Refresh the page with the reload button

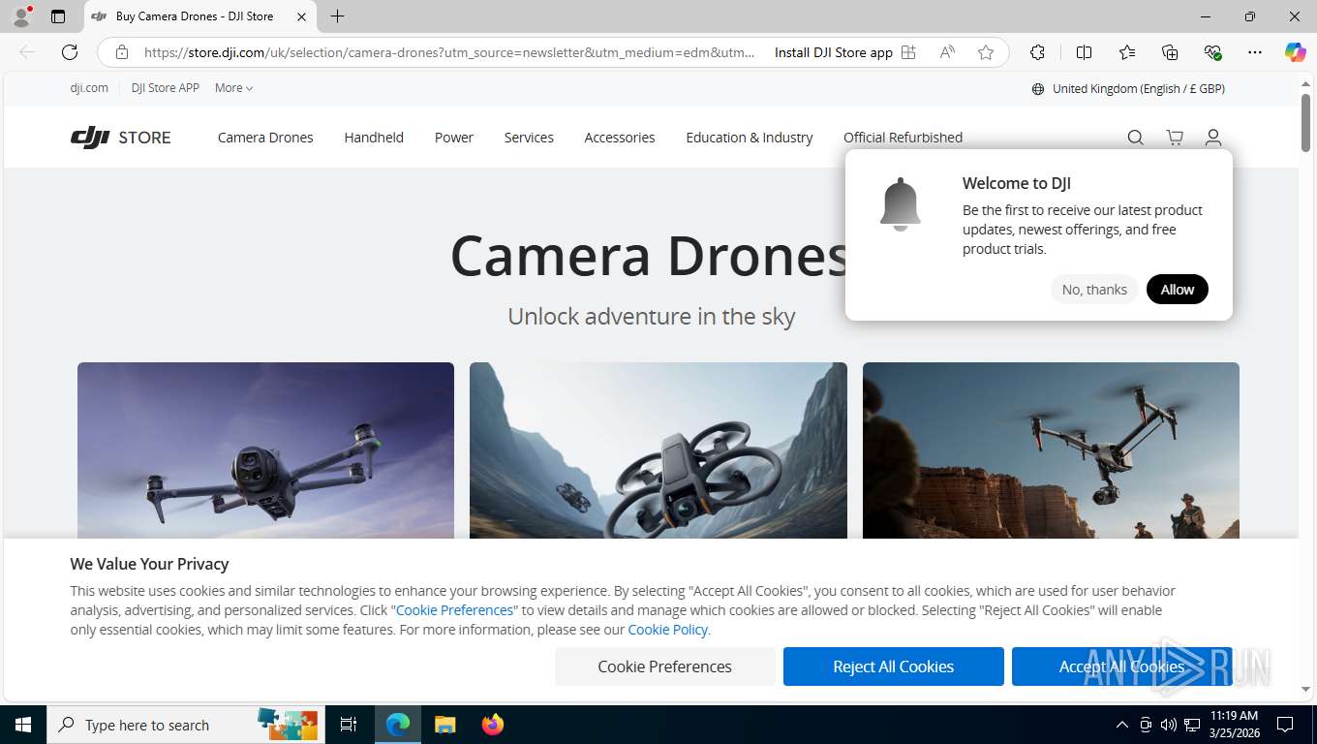click(x=69, y=52)
